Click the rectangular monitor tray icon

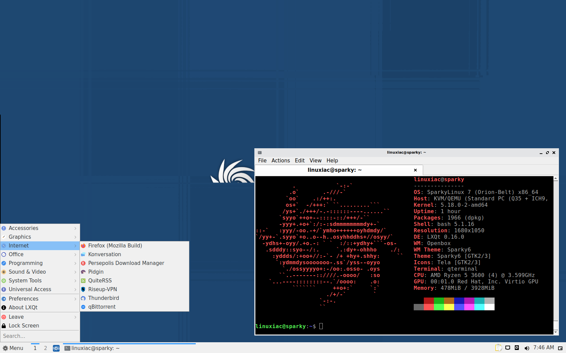tap(508, 348)
